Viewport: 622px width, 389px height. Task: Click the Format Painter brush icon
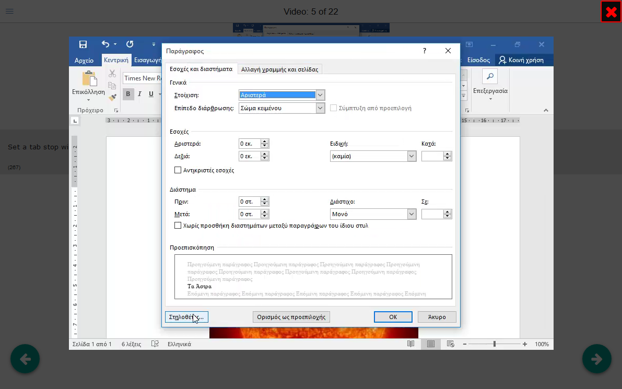pos(112,97)
